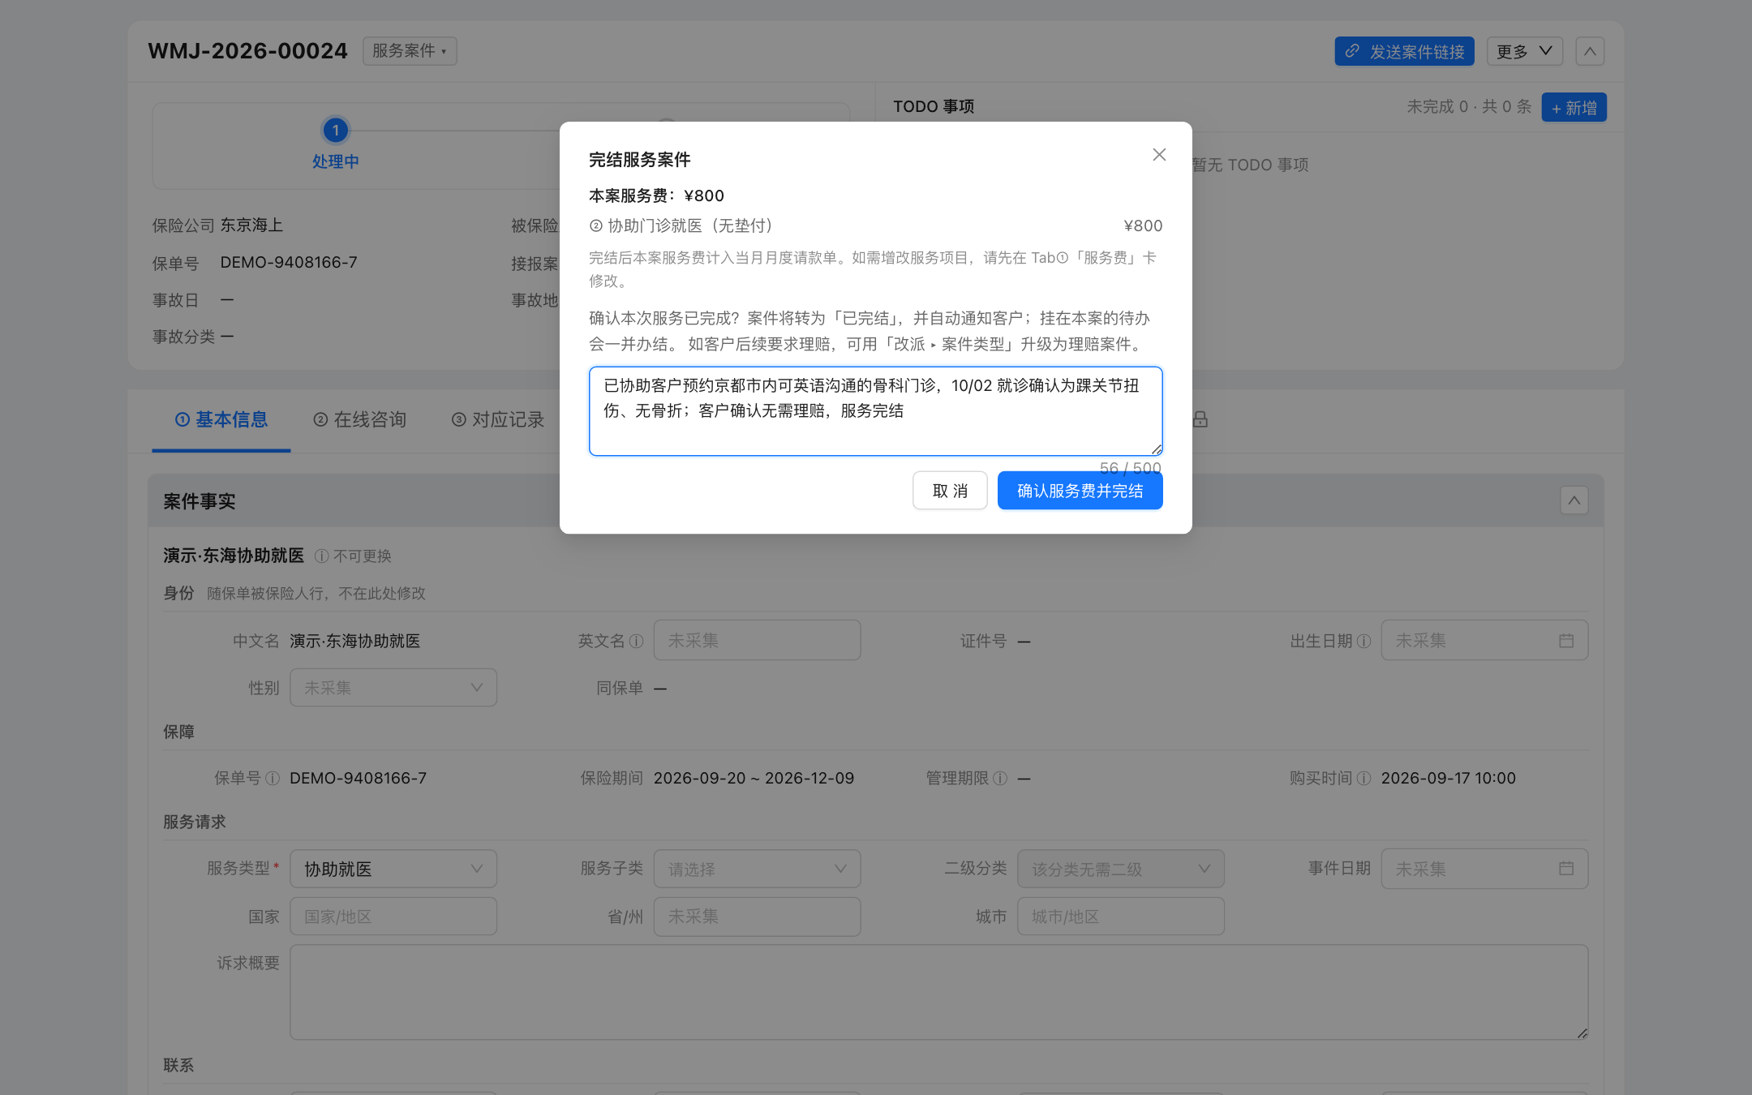Close the 完结服务案件 dialog with X
The height and width of the screenshot is (1095, 1752).
(x=1159, y=154)
